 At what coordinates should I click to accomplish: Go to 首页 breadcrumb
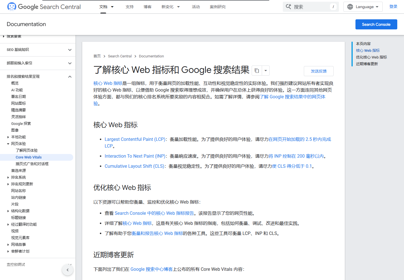point(97,56)
